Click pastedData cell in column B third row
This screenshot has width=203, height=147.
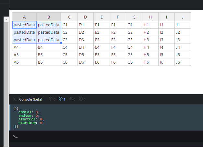pyautogui.click(x=49, y=40)
